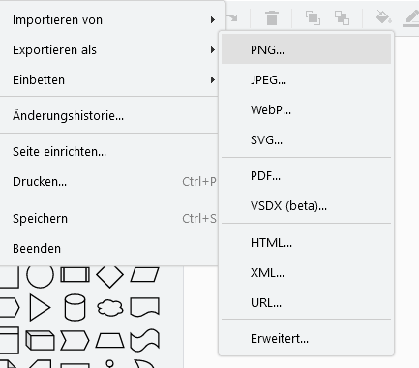419x368 pixels.
Task: Open Erweitert... export settings
Action: pyautogui.click(x=306, y=338)
